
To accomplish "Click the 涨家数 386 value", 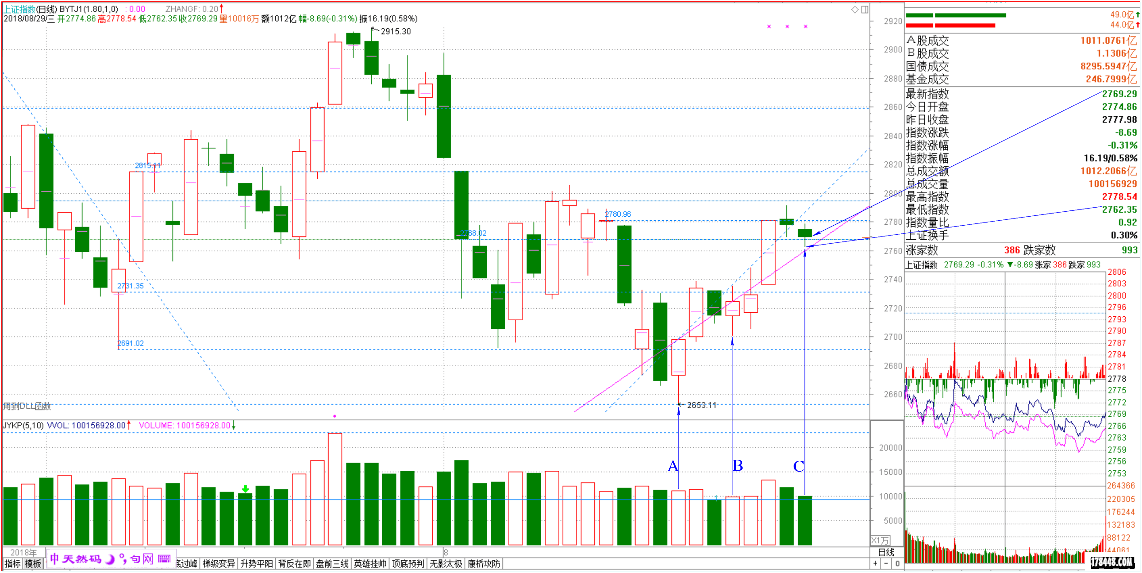I will 1012,250.
